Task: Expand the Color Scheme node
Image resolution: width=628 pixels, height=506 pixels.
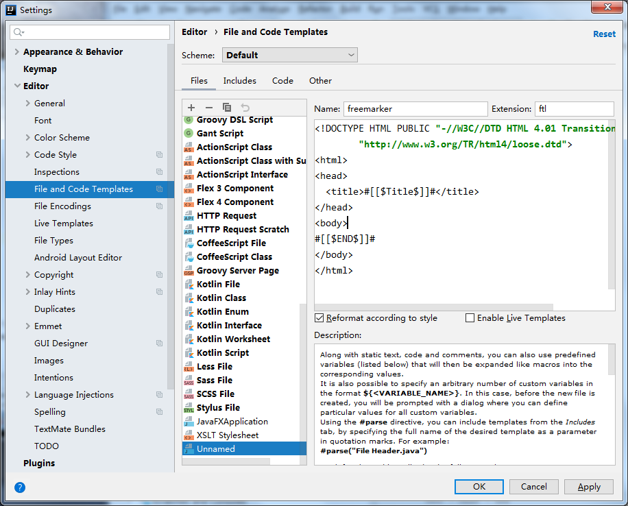Action: tap(27, 137)
